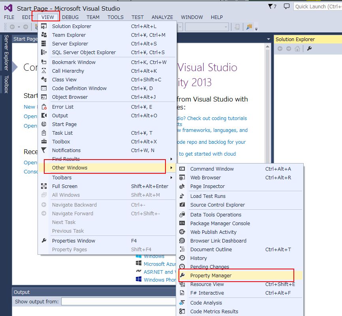Open the toolbar options overflow arrow

point(256,29)
